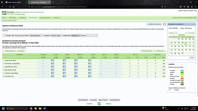Screen dimensions: 198x111
Task: Open the Subperíodo Trimestre 4 dropdown
Action: (x=76, y=35)
